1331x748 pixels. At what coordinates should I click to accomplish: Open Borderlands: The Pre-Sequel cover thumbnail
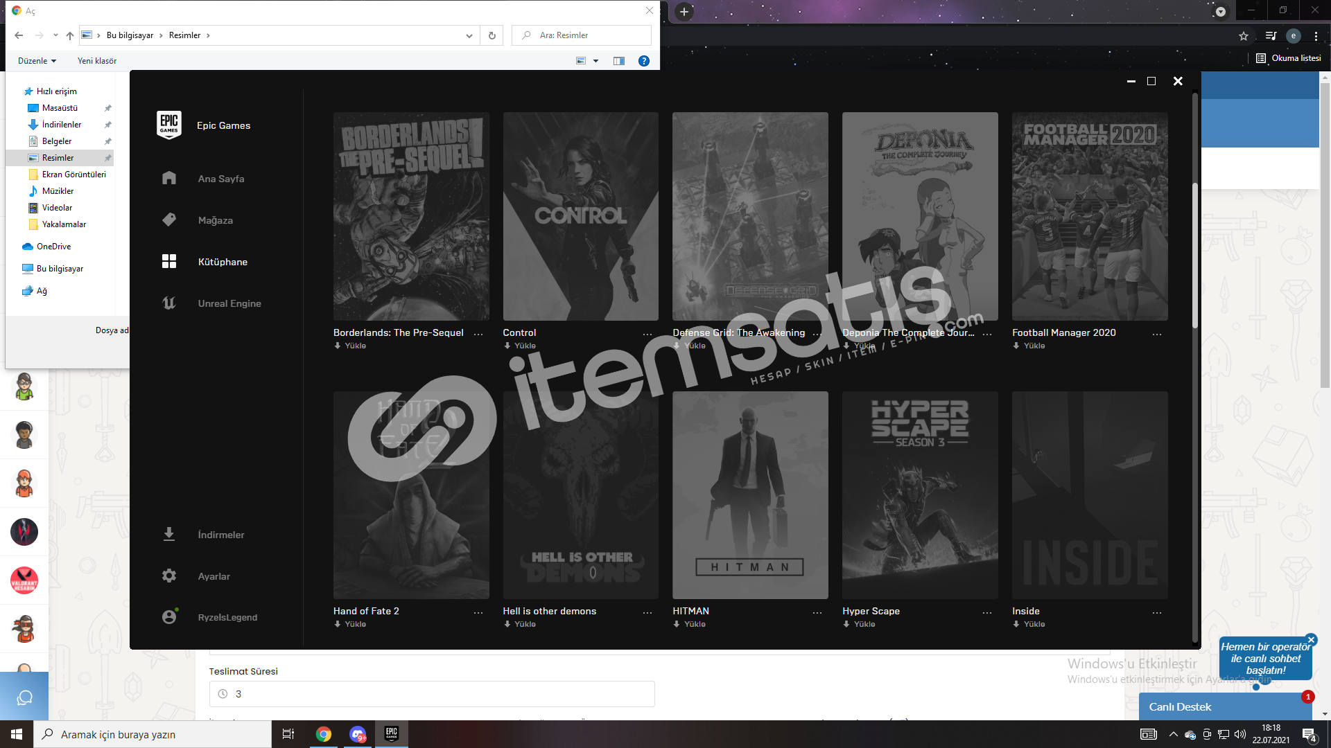click(x=411, y=216)
